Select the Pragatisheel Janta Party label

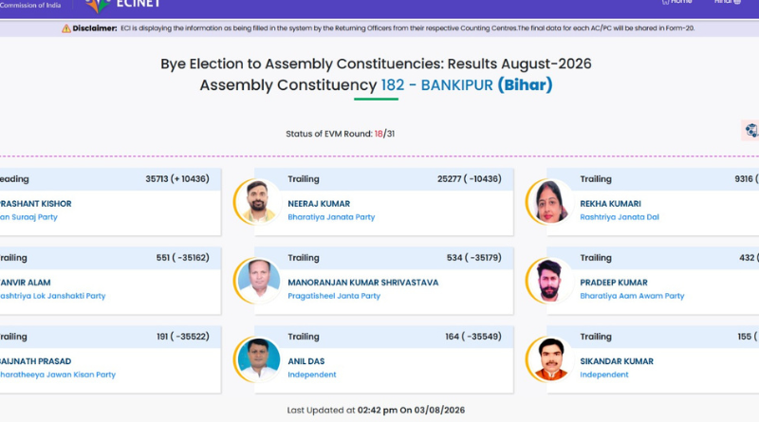tap(334, 296)
